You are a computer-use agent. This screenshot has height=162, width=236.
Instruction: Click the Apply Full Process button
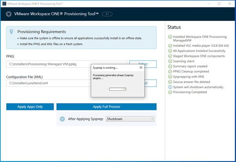[x=106, y=107]
